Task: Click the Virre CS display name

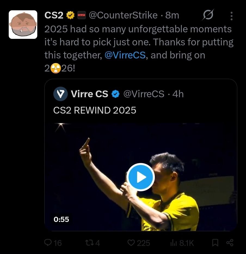Action: pyautogui.click(x=89, y=94)
